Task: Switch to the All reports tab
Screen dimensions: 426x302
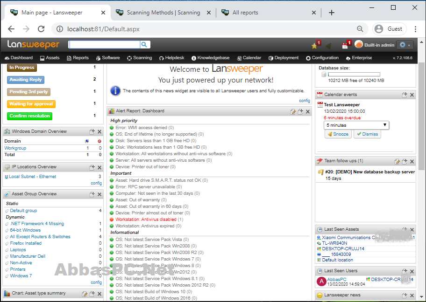Action: [x=245, y=13]
